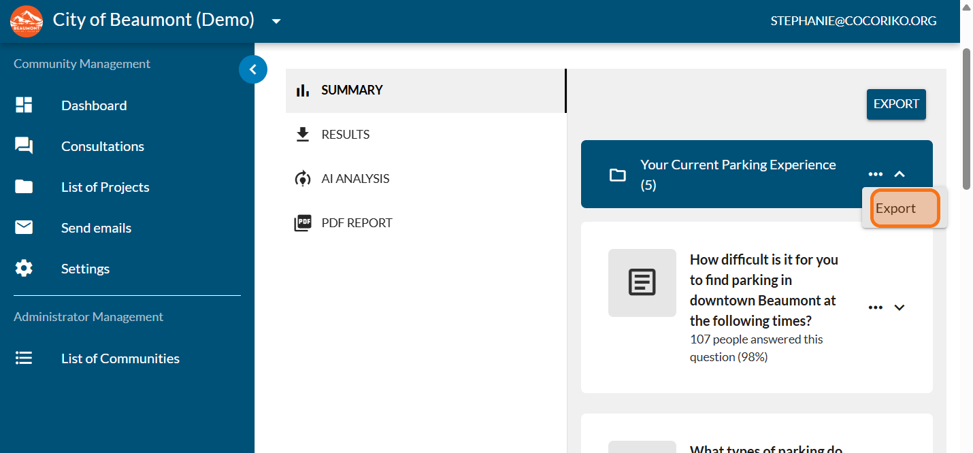Click the List of Projects folder icon

24,186
